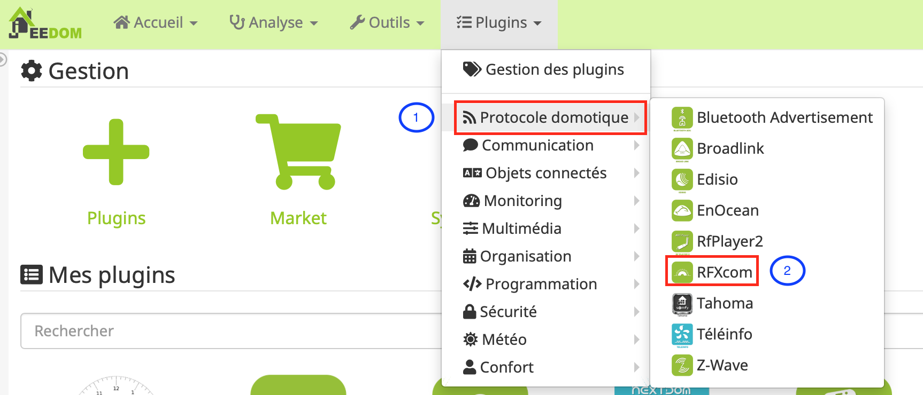Viewport: 923px width, 395px height.
Task: Click the Rechercher search field
Action: (230, 331)
